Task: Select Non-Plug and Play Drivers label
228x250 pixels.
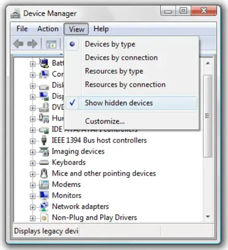Action: (x=94, y=218)
